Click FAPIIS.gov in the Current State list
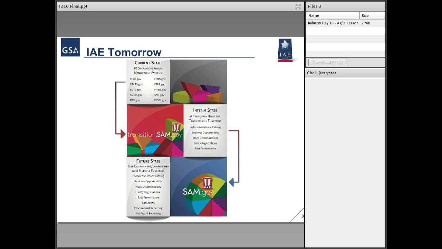 (136, 95)
